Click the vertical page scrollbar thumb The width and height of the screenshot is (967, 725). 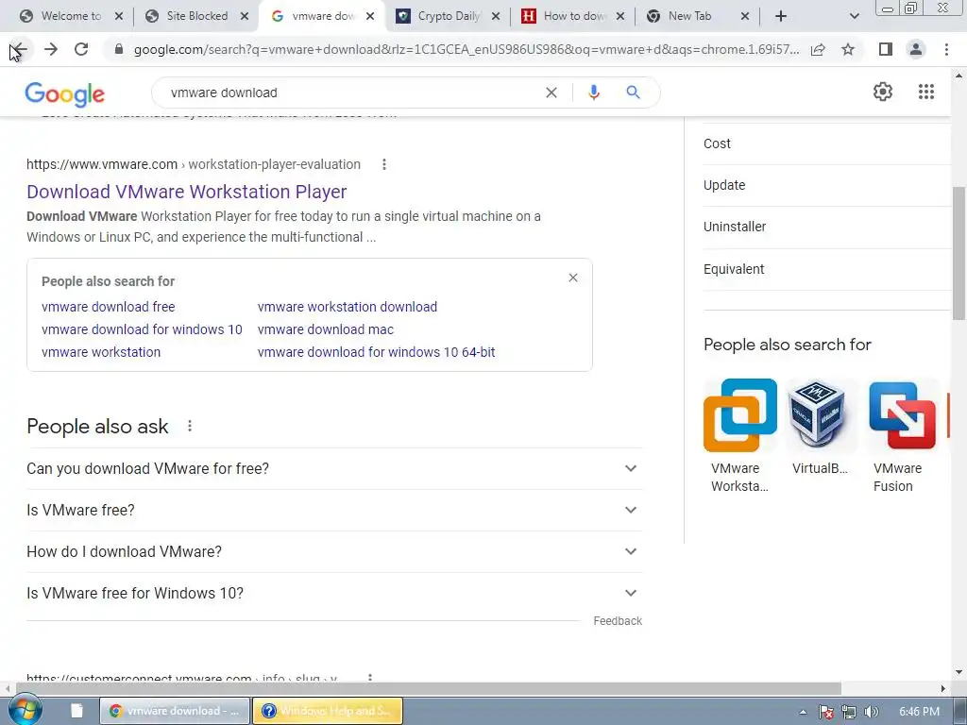pos(959,253)
